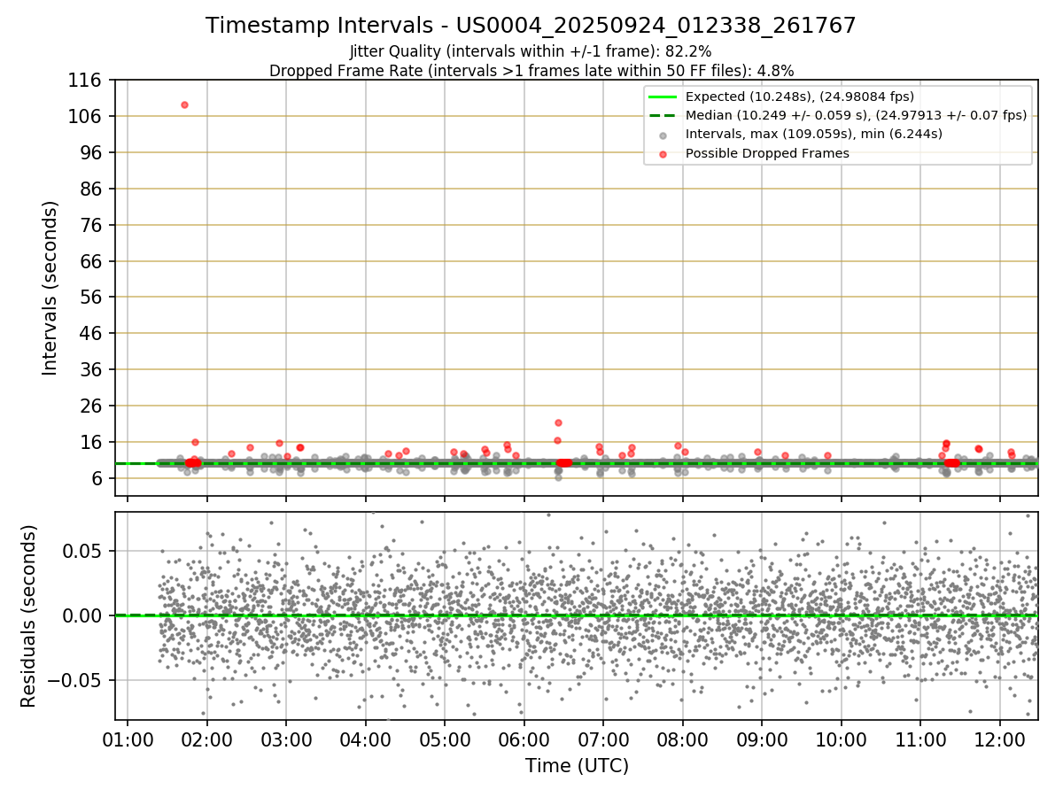Click x-axis tick label '02:00'
1063x797 pixels.
pyautogui.click(x=206, y=740)
